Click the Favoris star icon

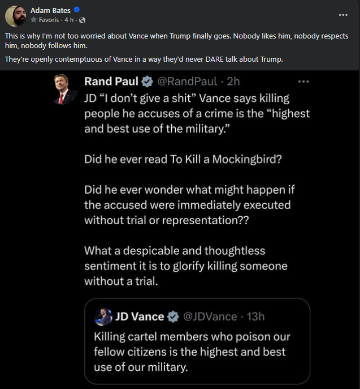click(34, 20)
